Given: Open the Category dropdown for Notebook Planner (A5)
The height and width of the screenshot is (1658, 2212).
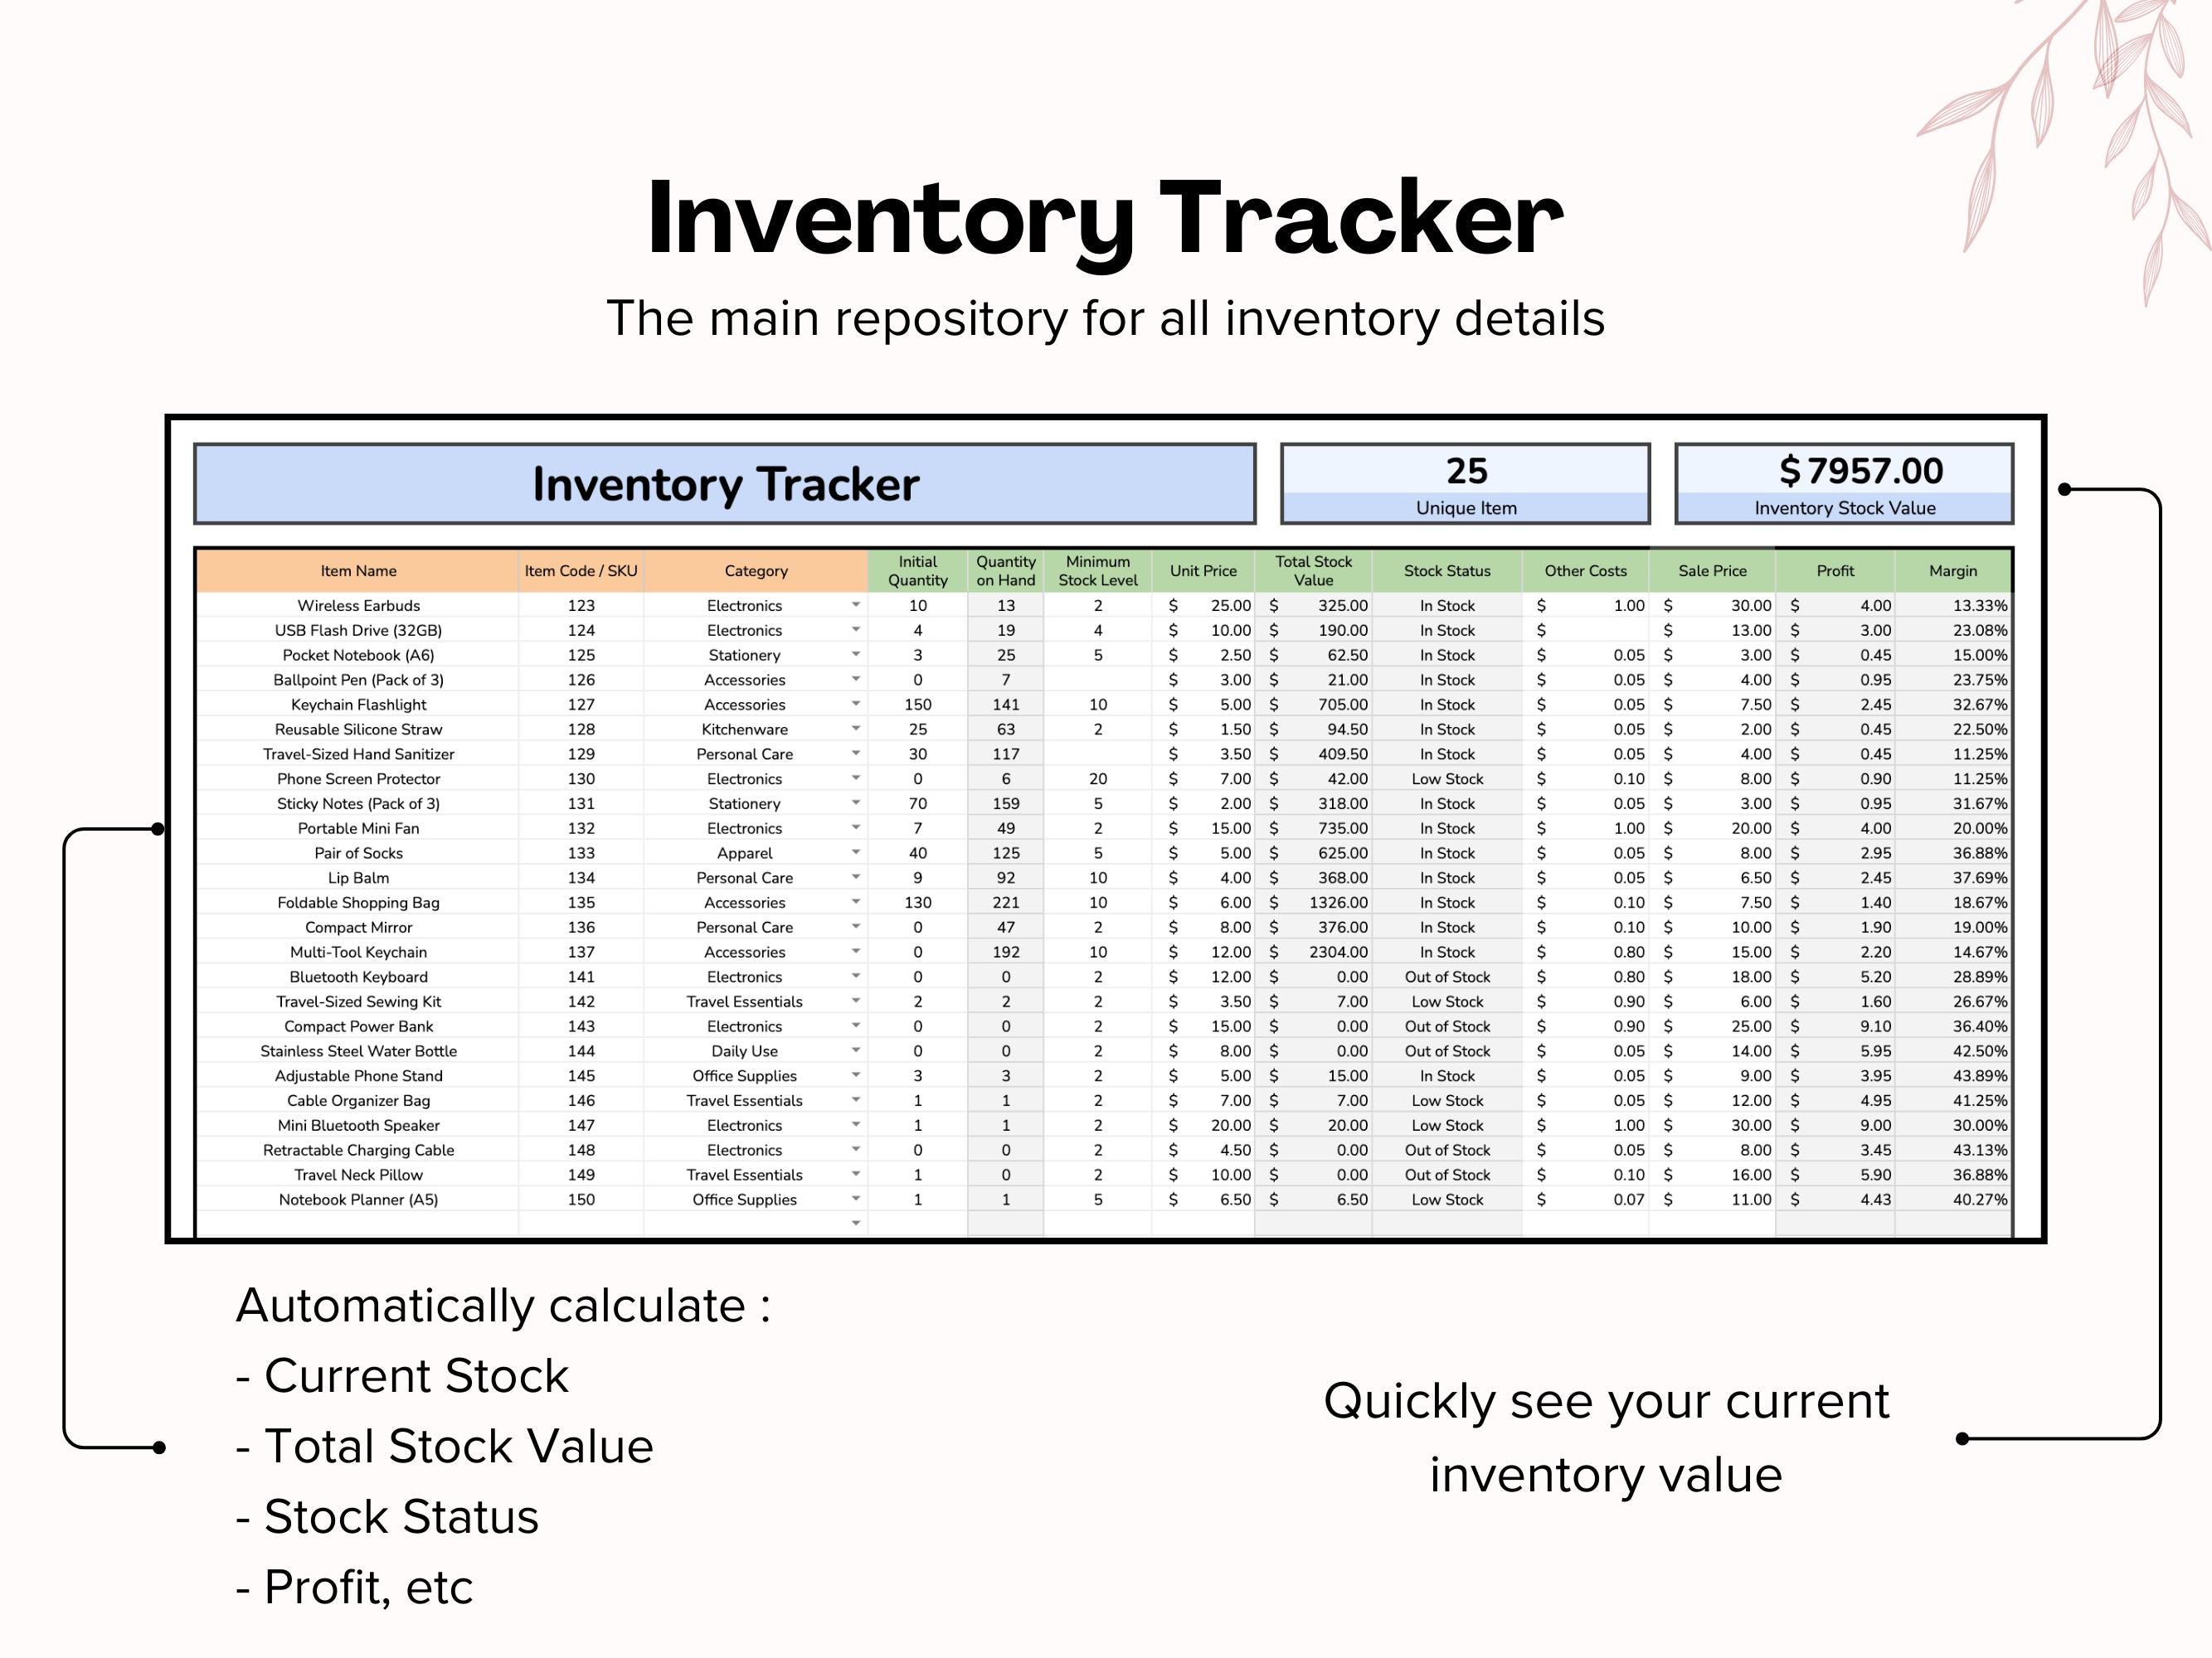Looking at the screenshot, I should (857, 1200).
